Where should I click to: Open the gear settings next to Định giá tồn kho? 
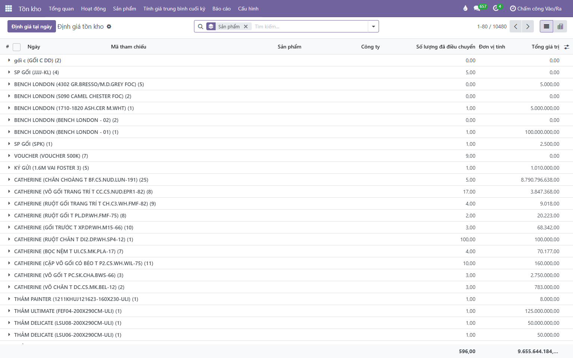click(109, 26)
